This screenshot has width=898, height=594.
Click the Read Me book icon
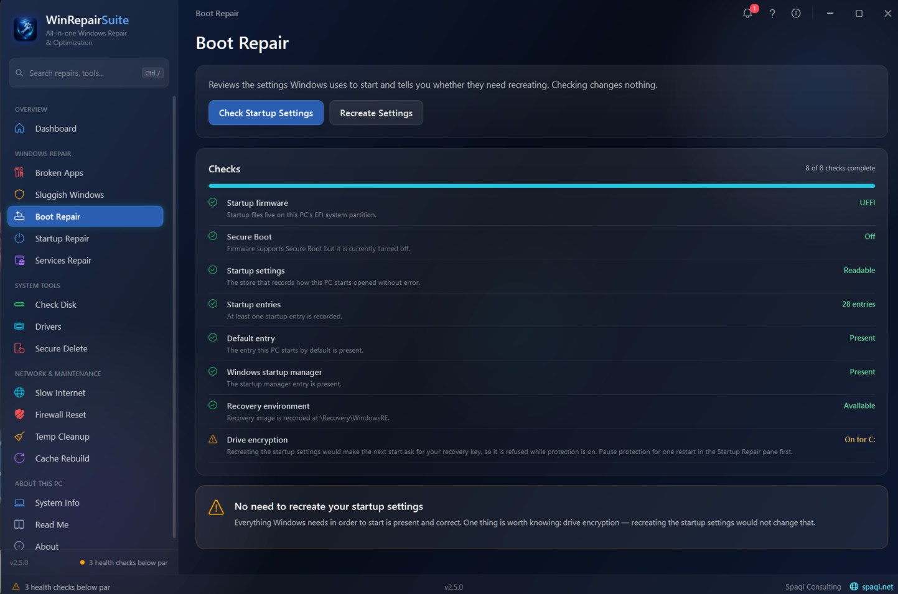point(19,524)
